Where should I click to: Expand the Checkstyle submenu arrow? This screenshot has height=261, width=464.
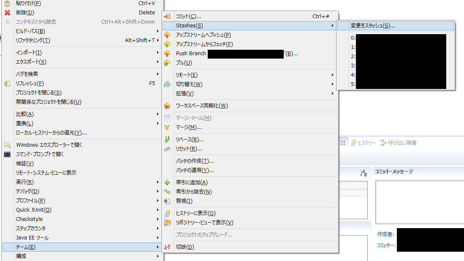158,219
